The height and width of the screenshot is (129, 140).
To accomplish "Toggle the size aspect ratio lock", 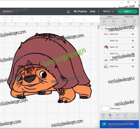I will pos(32,18).
